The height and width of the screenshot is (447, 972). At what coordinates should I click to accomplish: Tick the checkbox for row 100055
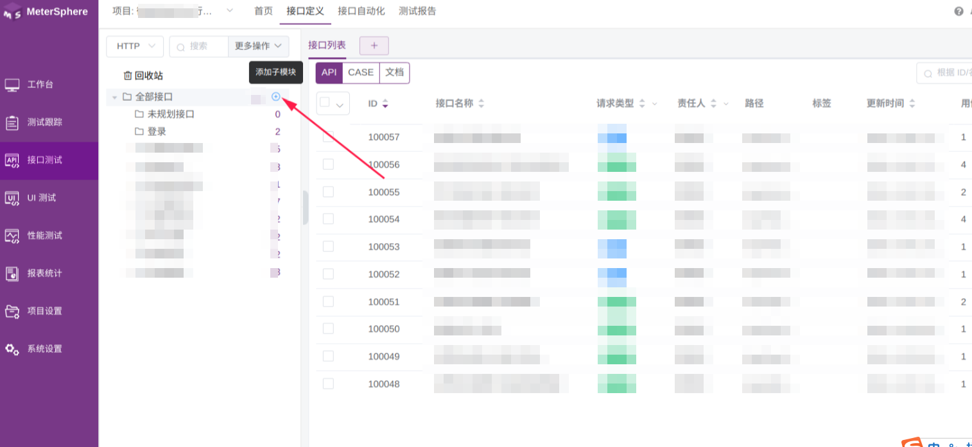click(328, 192)
